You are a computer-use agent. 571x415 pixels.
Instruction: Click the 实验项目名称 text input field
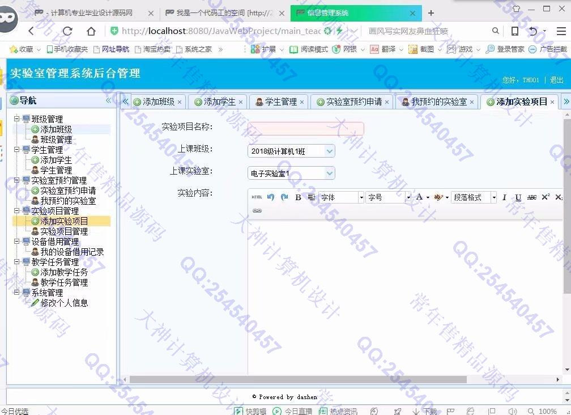tap(305, 129)
